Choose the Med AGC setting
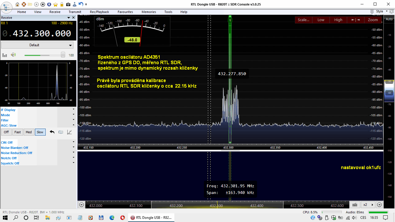This screenshot has width=395, height=222. (x=29, y=132)
